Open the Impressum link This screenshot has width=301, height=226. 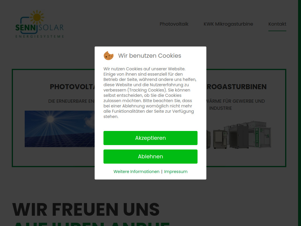[x=176, y=171]
